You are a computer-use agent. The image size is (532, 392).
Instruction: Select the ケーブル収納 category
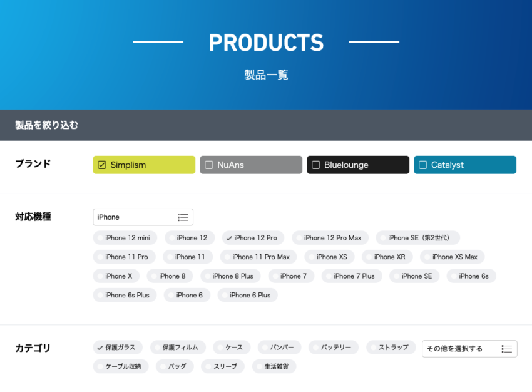click(121, 366)
